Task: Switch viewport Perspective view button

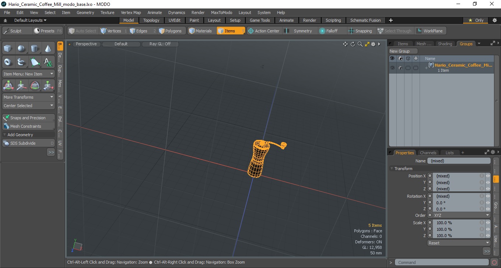Action: (x=86, y=44)
